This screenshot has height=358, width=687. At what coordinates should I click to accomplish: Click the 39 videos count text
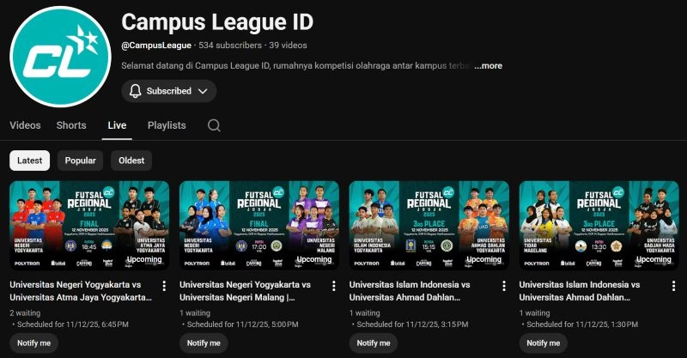[288, 46]
